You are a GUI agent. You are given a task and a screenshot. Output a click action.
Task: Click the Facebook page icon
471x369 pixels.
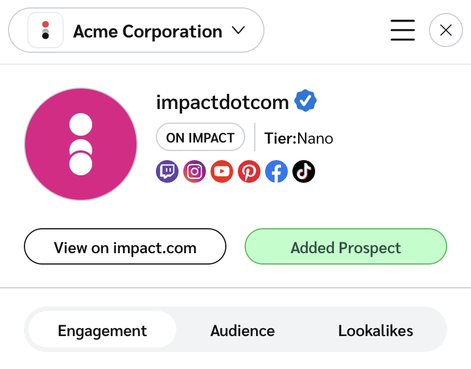[276, 171]
